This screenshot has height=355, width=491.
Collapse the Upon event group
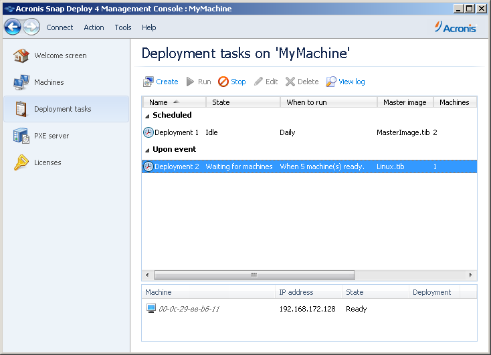pos(147,150)
